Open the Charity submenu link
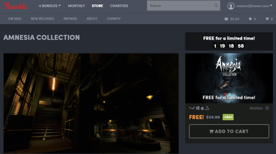Image resolution: width=276 pixels, height=154 pixels. (x=114, y=19)
